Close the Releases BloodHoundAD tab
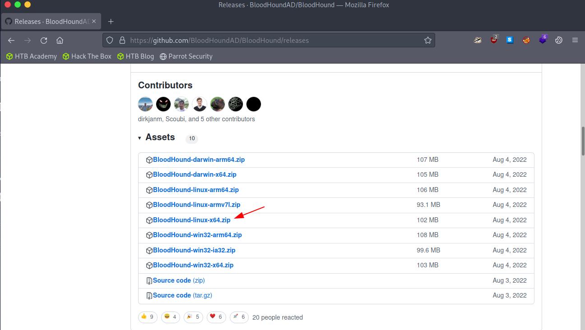Screen dimensions: 585x330 [x=94, y=21]
